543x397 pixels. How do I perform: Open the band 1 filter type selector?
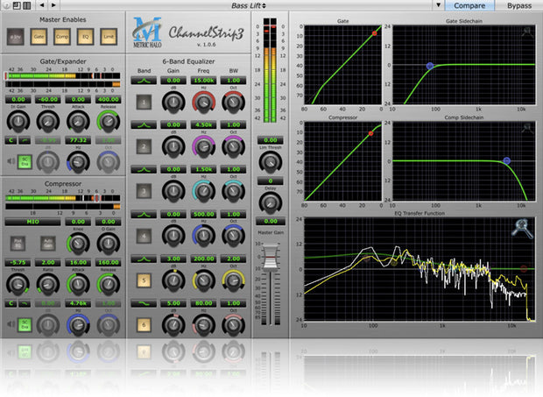(x=144, y=81)
